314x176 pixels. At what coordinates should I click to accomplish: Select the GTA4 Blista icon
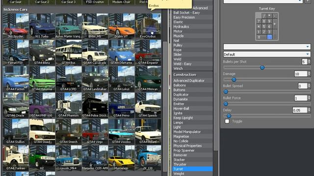point(42,52)
